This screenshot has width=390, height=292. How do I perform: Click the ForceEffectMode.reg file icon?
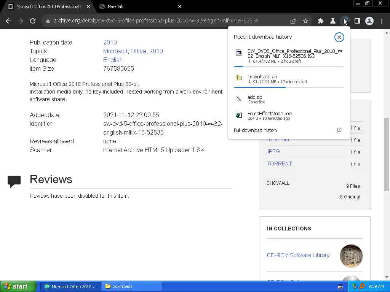click(238, 115)
